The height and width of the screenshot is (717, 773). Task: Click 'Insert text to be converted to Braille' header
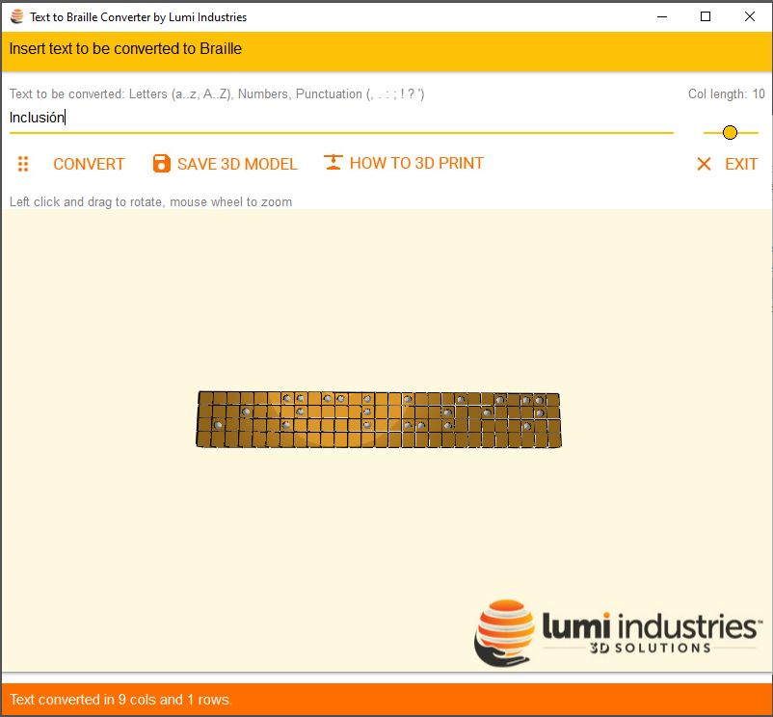coord(125,49)
